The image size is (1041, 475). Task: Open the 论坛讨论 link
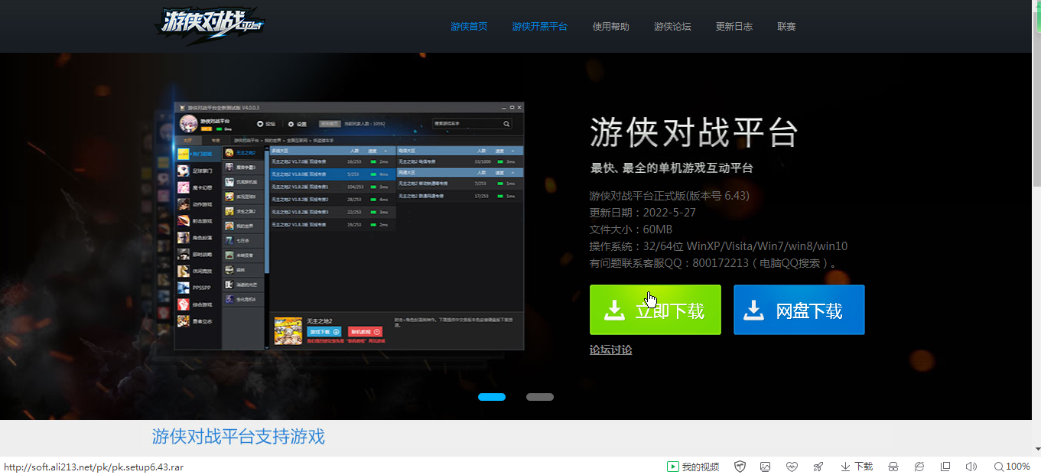(610, 350)
